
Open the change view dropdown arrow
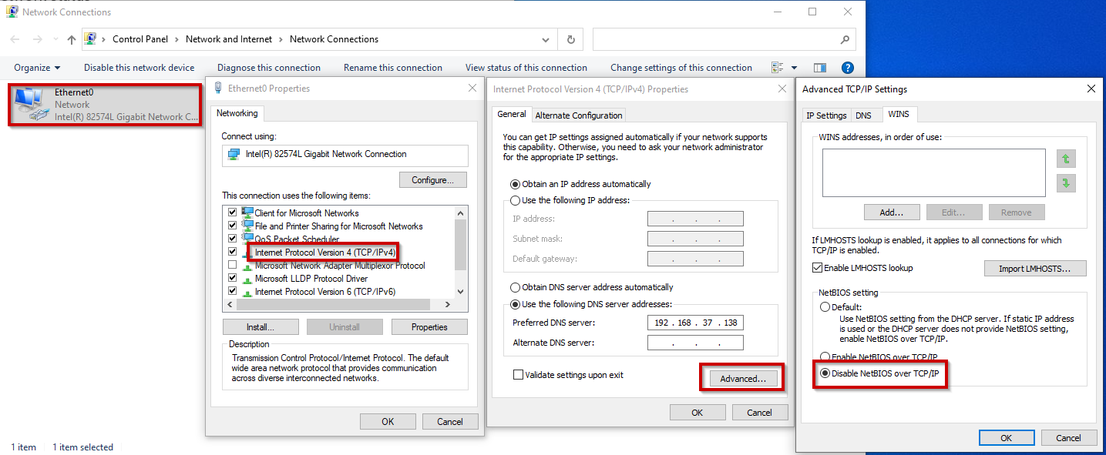[794, 68]
